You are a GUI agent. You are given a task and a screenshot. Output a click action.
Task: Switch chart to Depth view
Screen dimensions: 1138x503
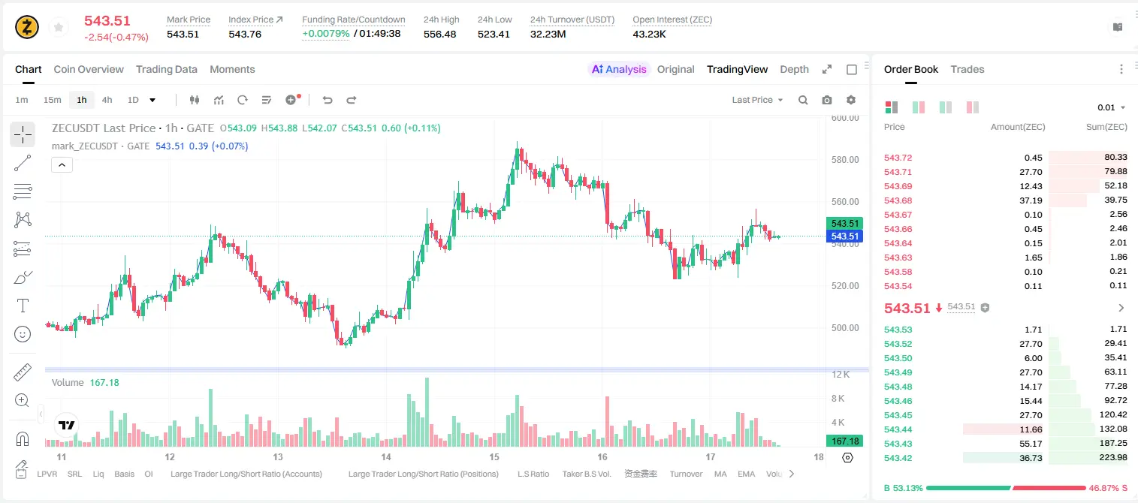[x=794, y=69]
